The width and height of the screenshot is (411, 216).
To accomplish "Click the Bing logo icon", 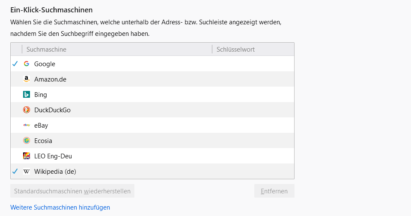I will click(27, 94).
